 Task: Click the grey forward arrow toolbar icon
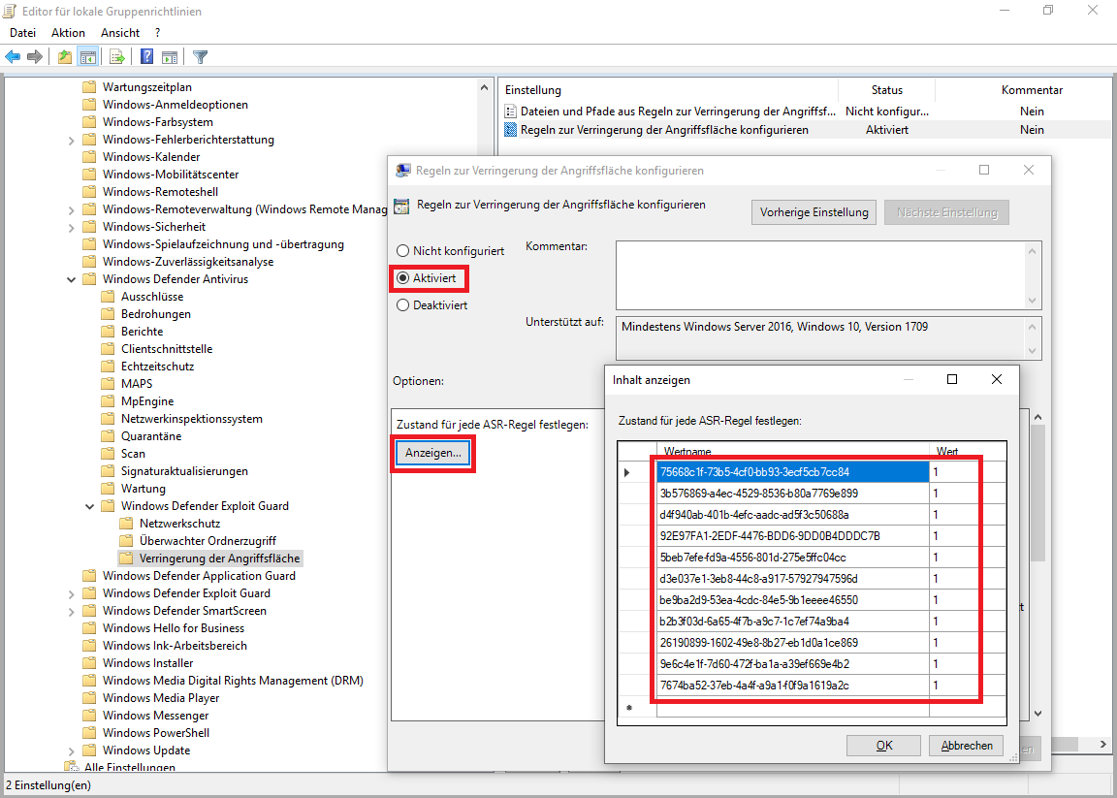pos(34,57)
